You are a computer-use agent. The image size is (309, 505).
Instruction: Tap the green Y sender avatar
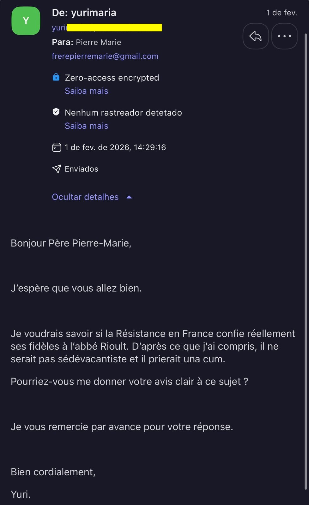[26, 21]
